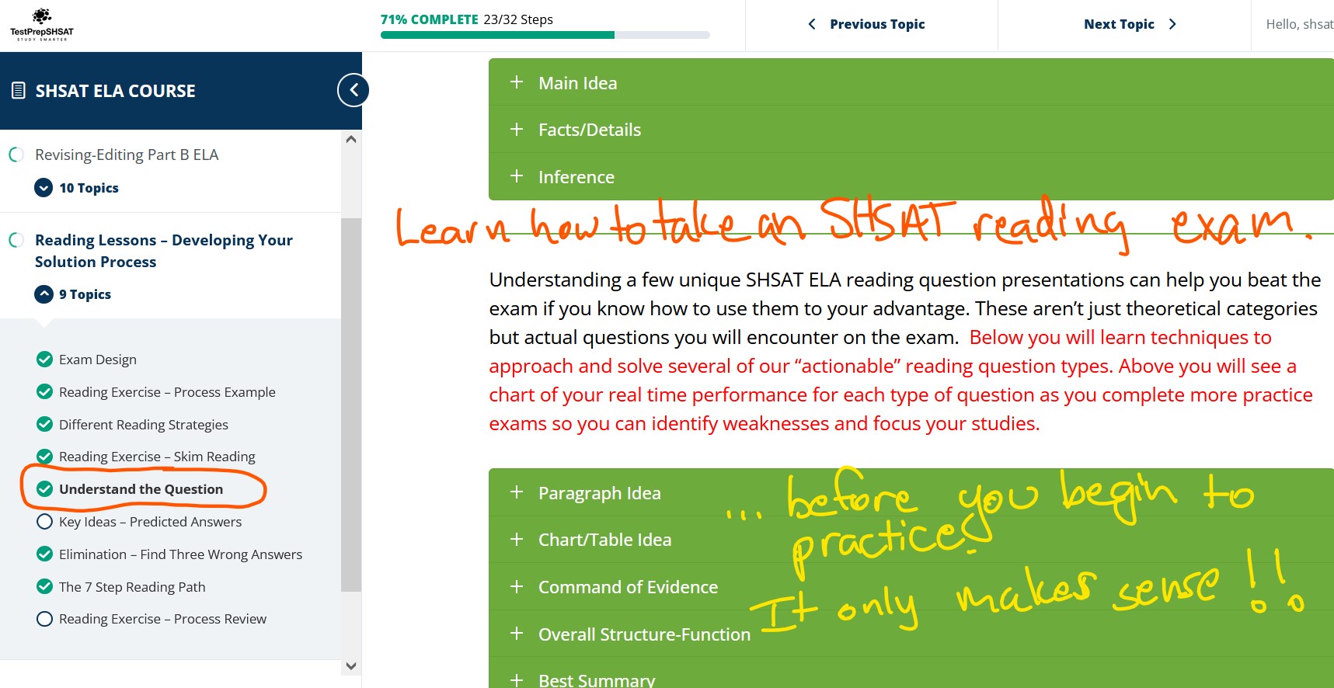Screen dimensions: 1334x688
Task: Click the course progress bar
Action: (545, 35)
